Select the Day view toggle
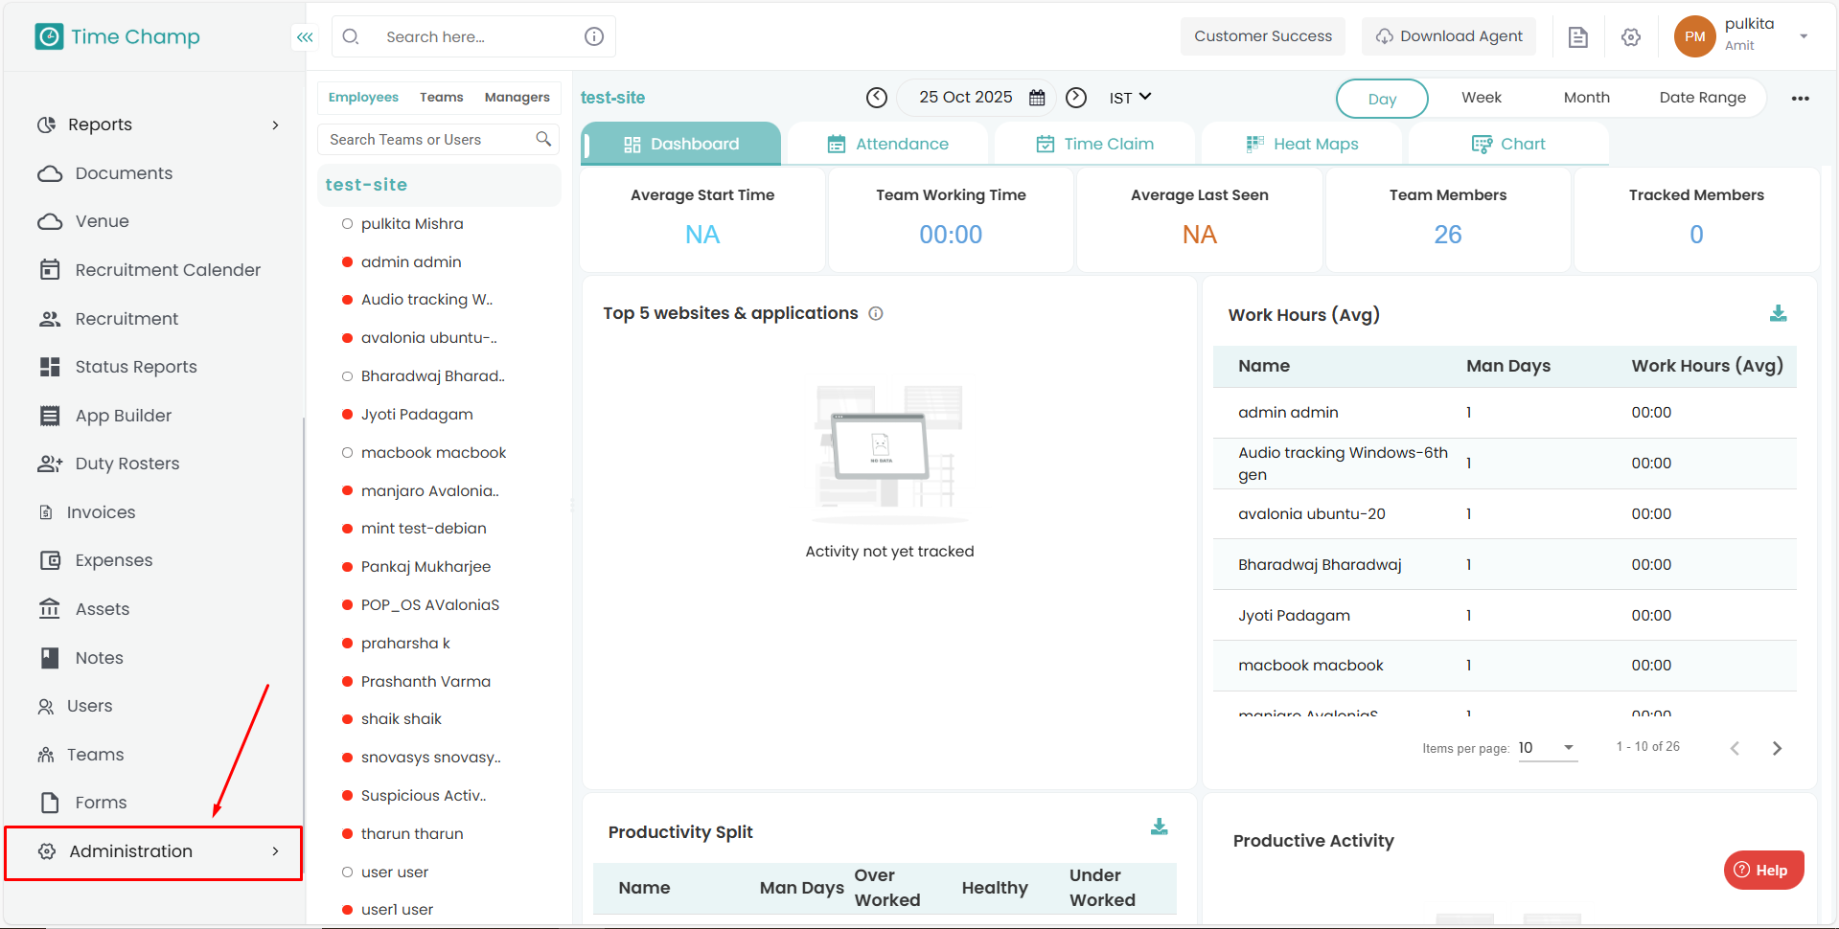Viewport: 1839px width, 929px height. [x=1381, y=99]
